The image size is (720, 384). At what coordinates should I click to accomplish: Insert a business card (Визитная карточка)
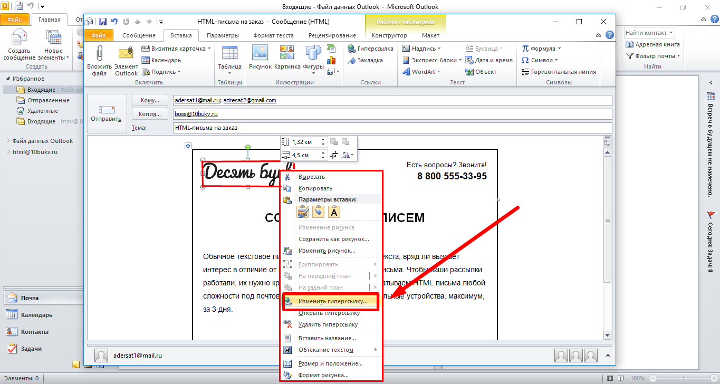point(176,49)
